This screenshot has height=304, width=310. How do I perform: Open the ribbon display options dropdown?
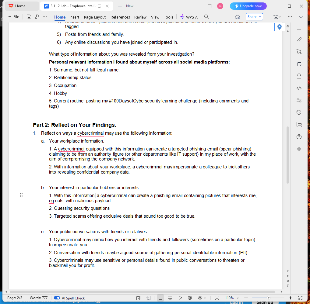277,17
